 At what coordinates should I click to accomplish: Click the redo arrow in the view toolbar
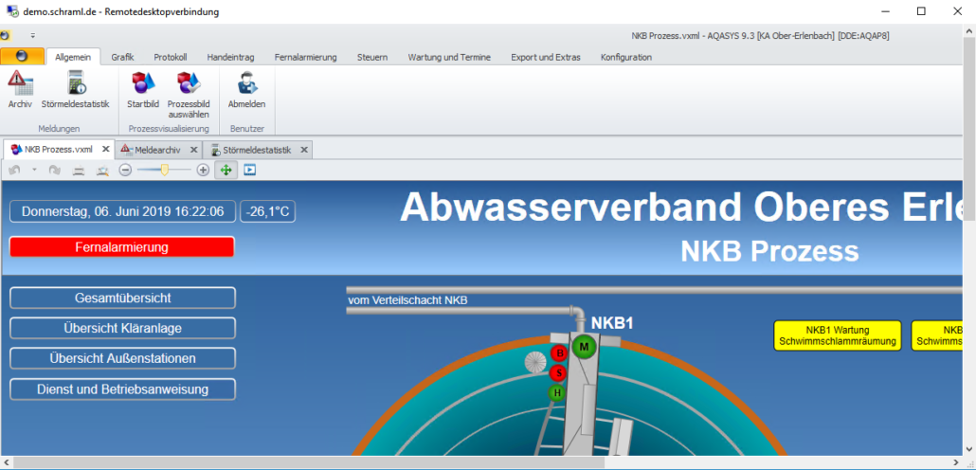[x=55, y=170]
